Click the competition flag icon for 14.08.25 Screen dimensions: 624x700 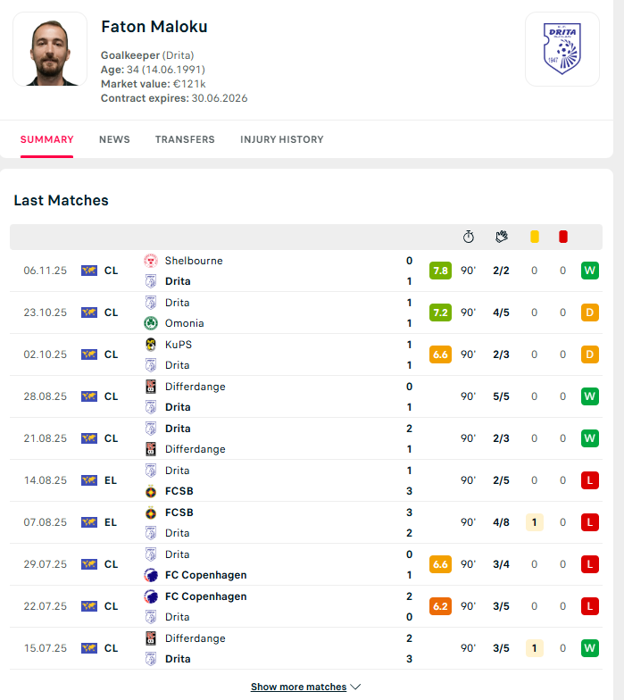click(x=89, y=480)
